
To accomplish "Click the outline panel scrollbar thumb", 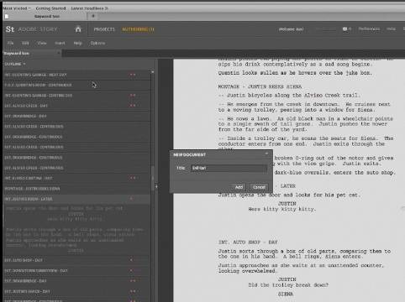I will (x=153, y=178).
